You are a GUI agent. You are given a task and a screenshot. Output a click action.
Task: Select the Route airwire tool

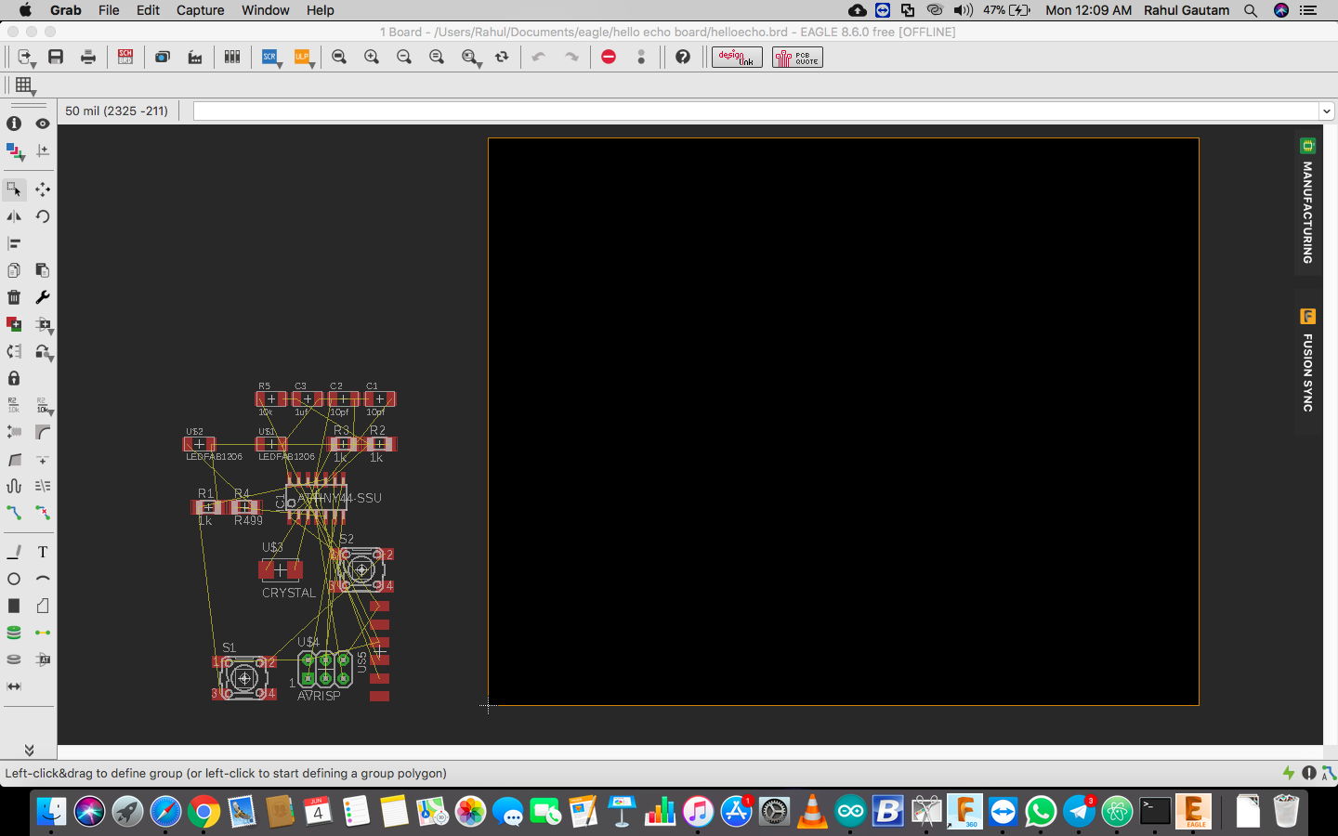click(x=14, y=513)
